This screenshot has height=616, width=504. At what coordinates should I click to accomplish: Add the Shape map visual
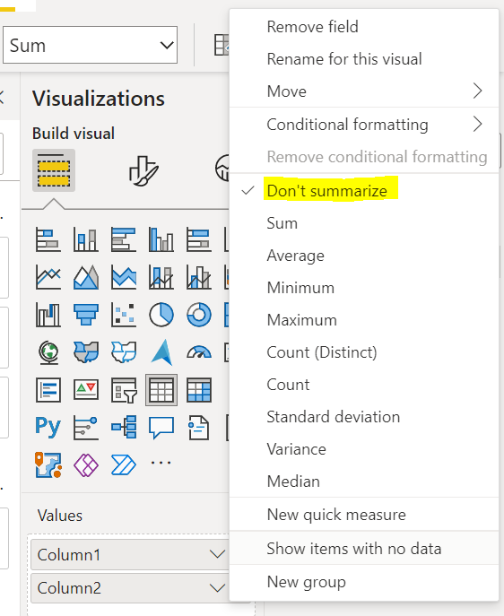click(124, 352)
